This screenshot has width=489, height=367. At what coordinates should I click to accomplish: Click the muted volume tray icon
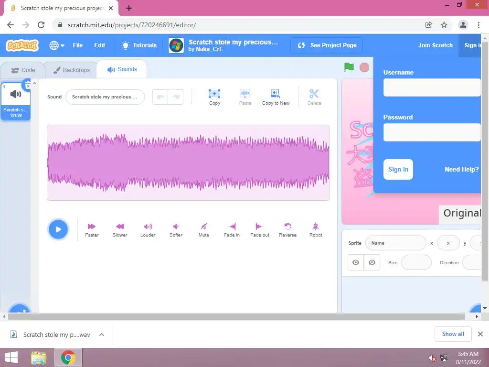coord(432,358)
